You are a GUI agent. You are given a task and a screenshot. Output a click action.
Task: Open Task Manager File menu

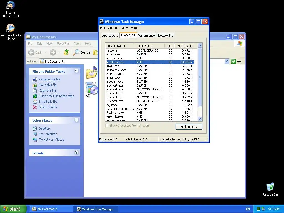(x=102, y=28)
